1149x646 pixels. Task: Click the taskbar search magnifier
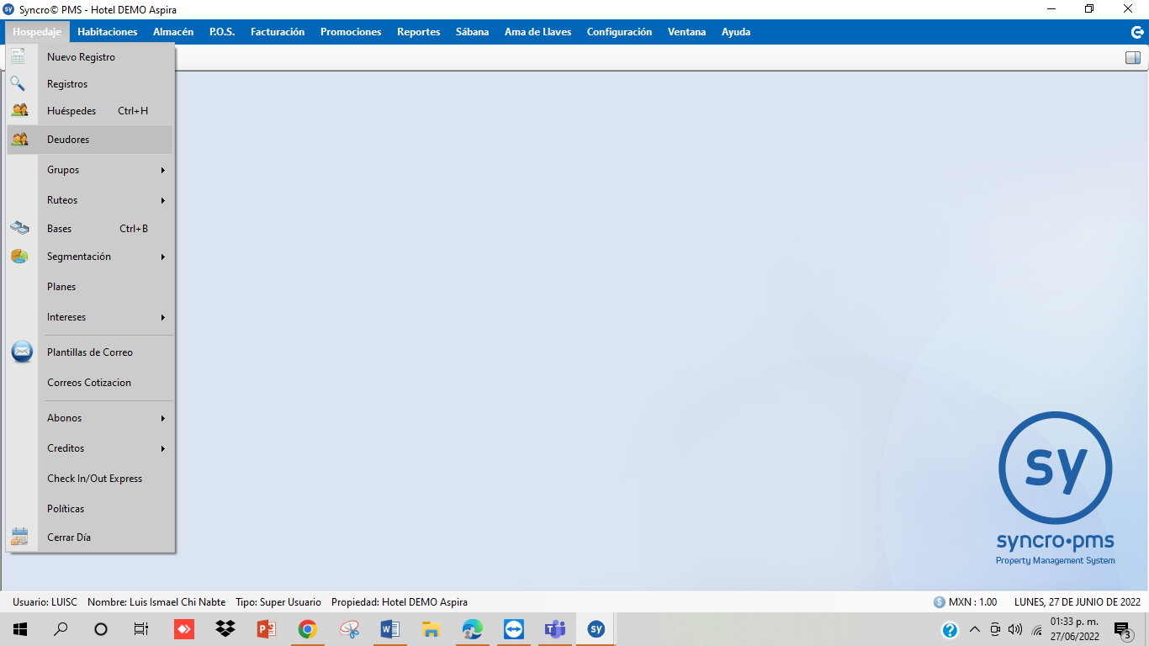pos(61,629)
